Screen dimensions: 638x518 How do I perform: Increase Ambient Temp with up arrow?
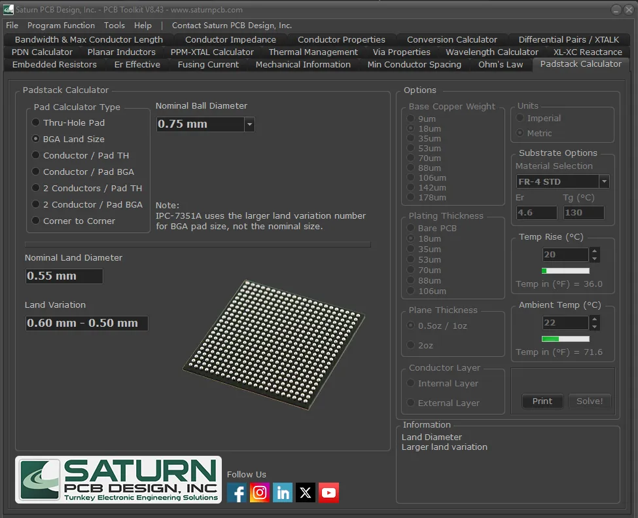point(594,319)
